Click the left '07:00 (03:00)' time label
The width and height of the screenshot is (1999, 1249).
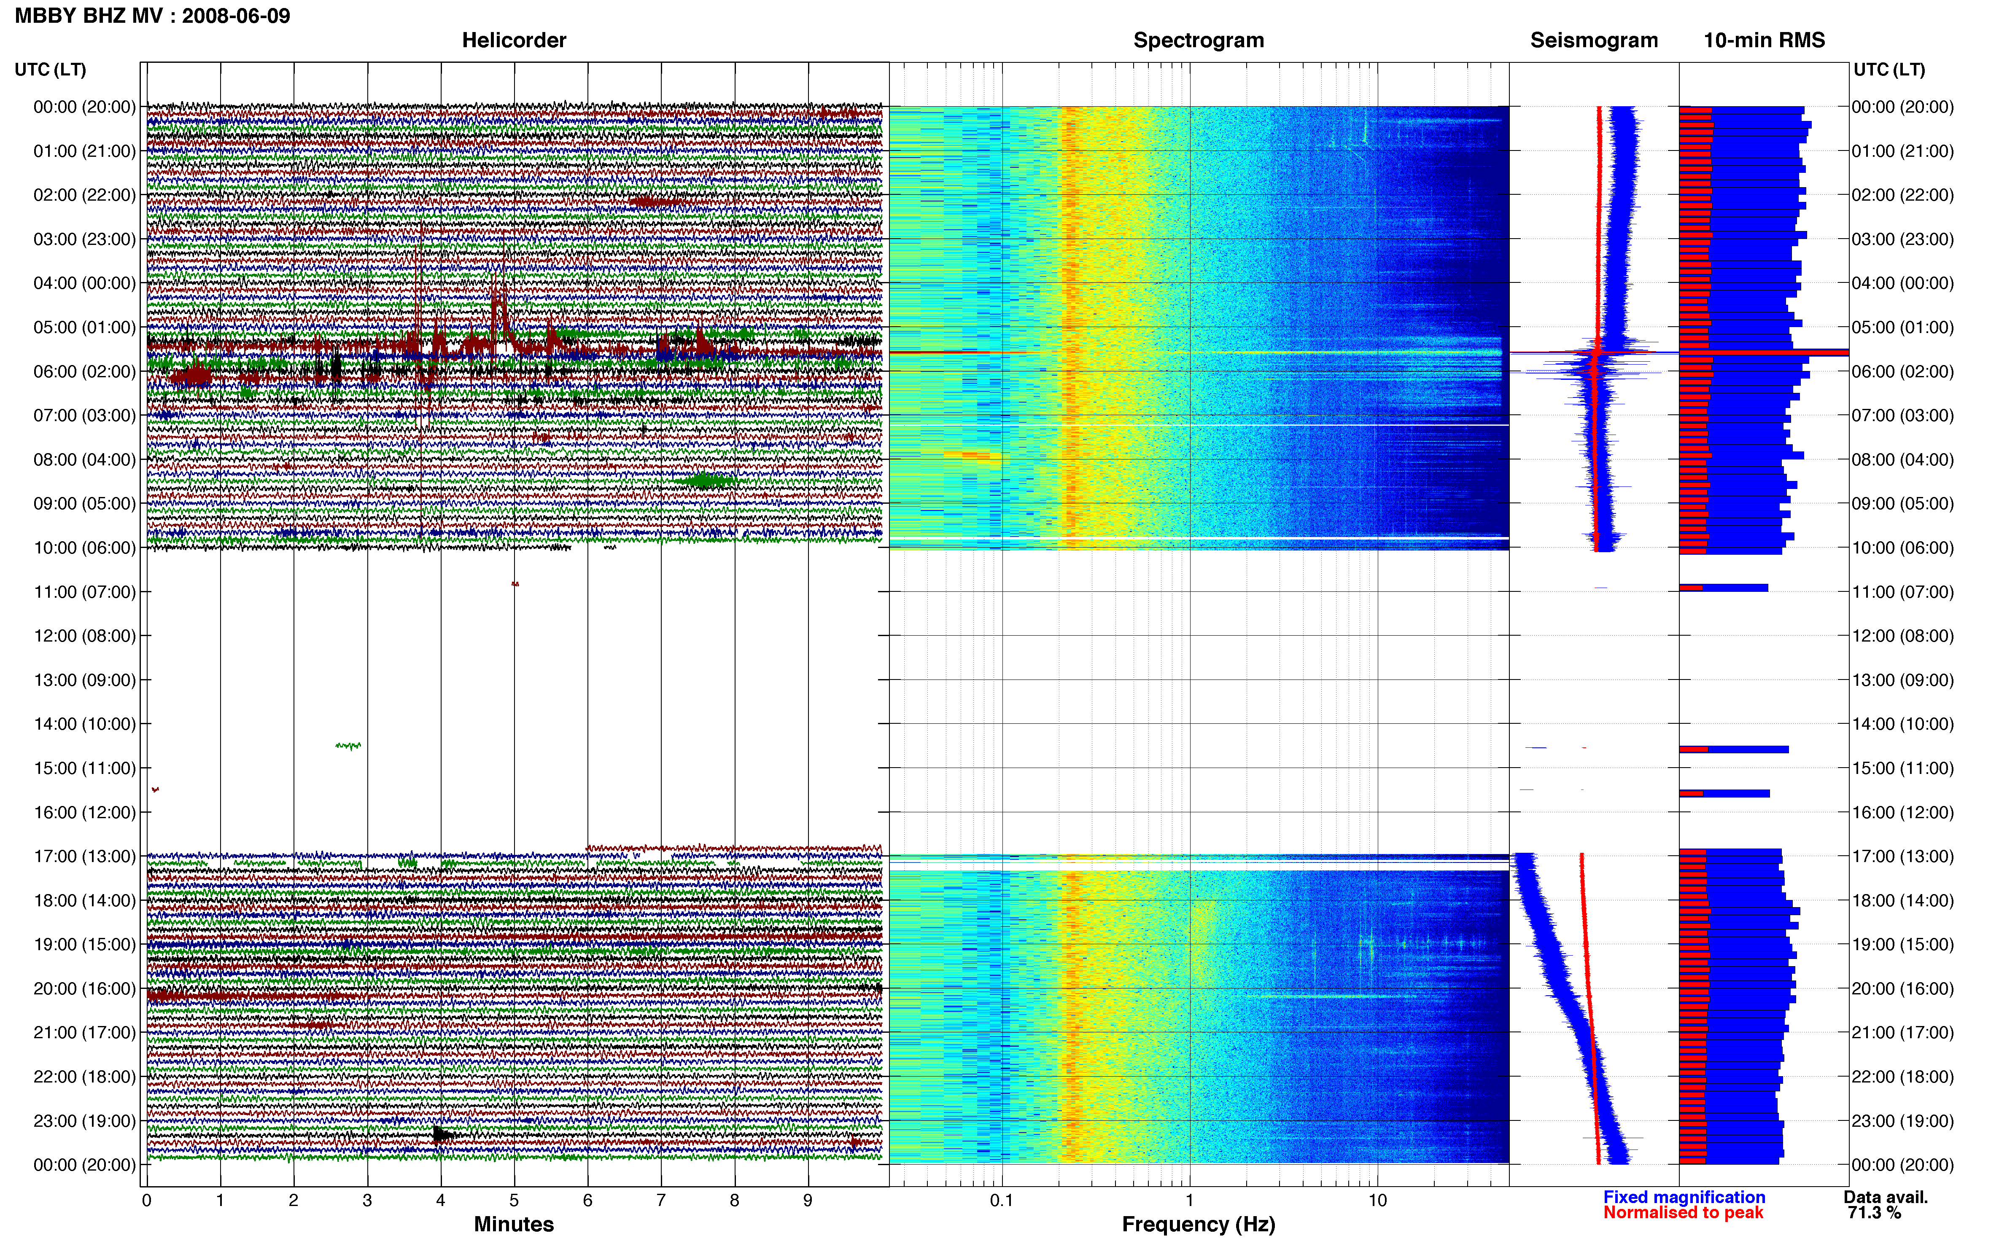(x=84, y=416)
